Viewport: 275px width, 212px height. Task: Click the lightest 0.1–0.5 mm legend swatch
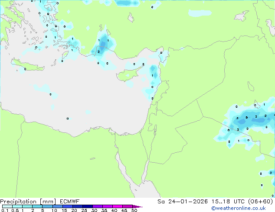(7, 206)
